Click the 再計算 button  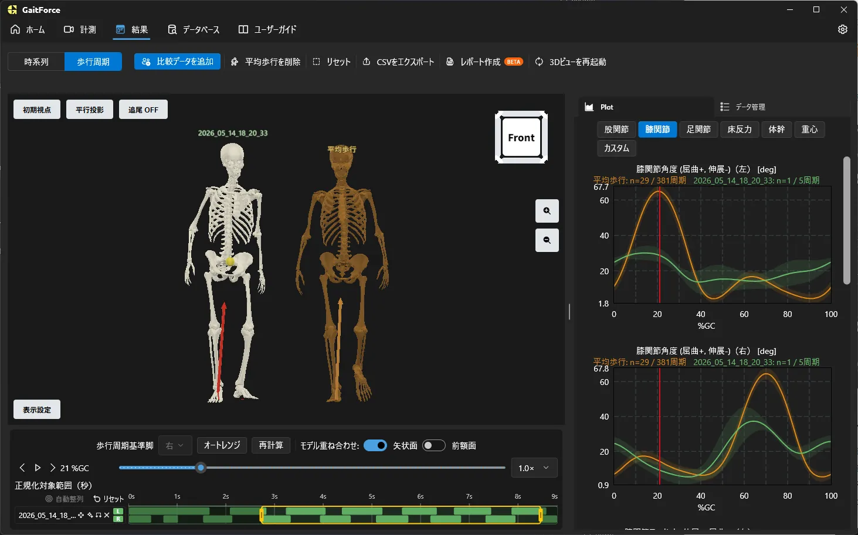pos(271,445)
